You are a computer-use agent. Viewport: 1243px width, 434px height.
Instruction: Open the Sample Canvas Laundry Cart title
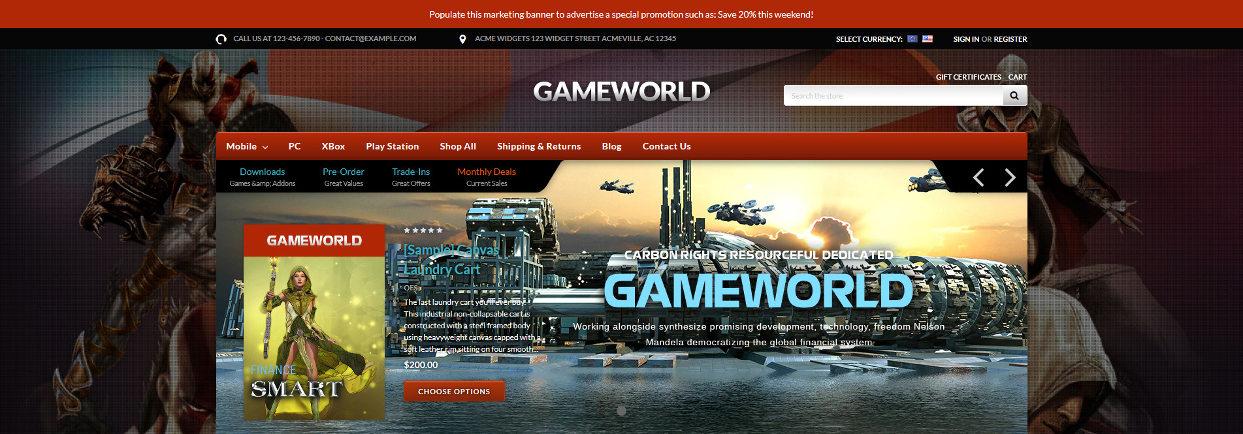pyautogui.click(x=451, y=259)
